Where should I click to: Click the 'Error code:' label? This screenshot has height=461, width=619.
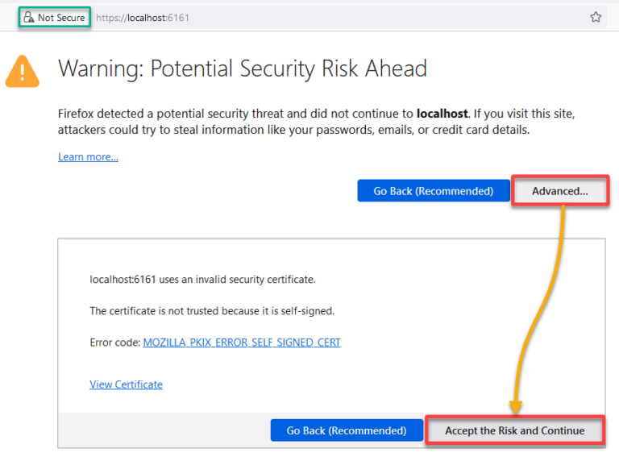(115, 343)
